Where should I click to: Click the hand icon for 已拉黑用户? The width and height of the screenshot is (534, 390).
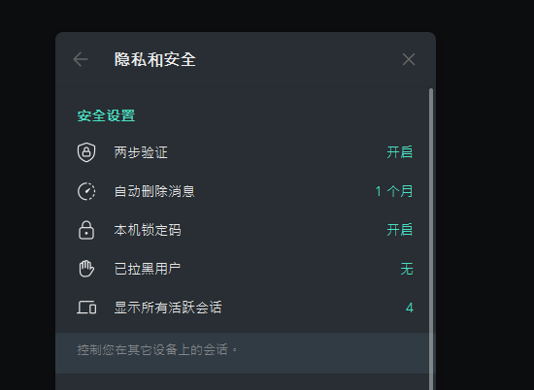click(86, 269)
